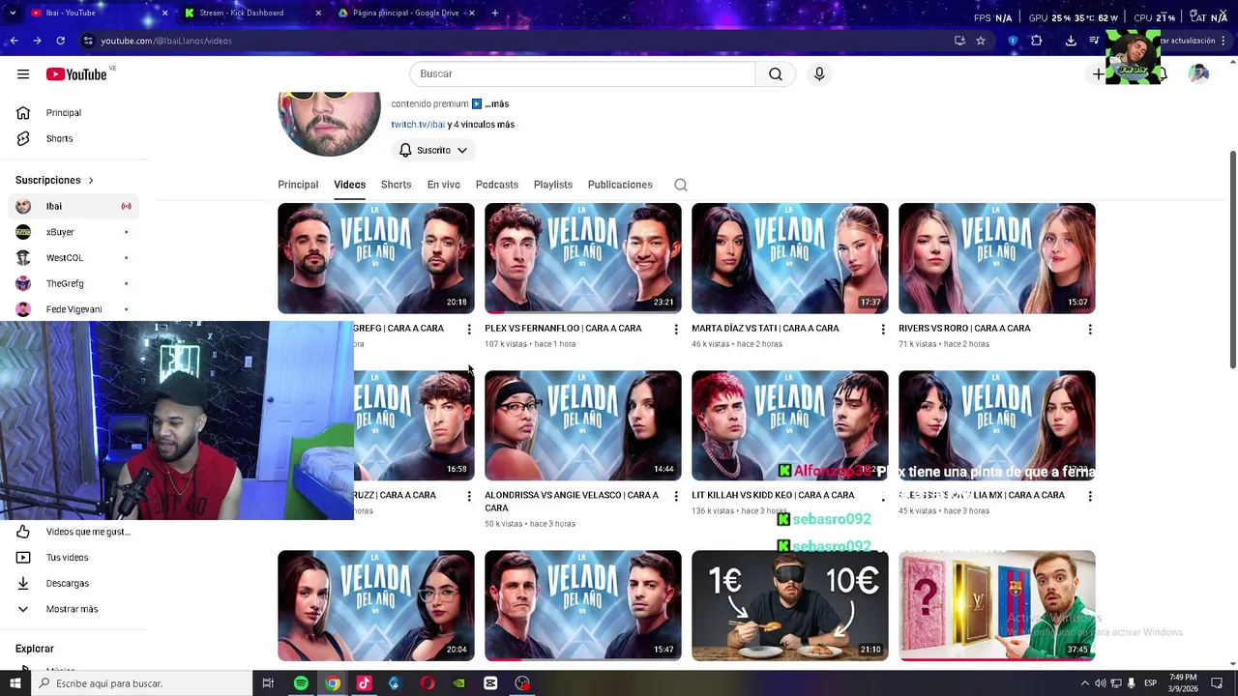Open the browser tab search dropdown
The height and width of the screenshot is (696, 1238).
(x=13, y=13)
